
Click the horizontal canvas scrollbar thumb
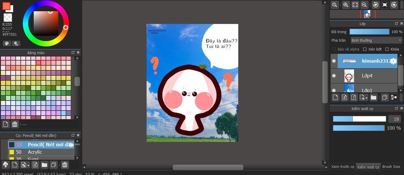pyautogui.click(x=208, y=167)
